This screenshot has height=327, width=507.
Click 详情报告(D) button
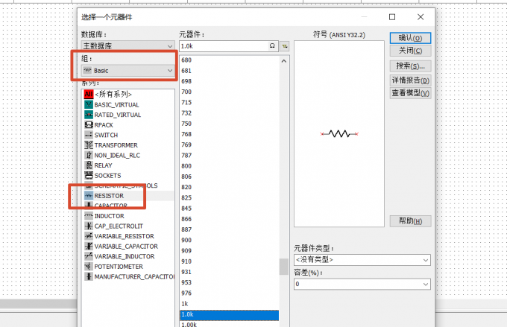pyautogui.click(x=410, y=80)
